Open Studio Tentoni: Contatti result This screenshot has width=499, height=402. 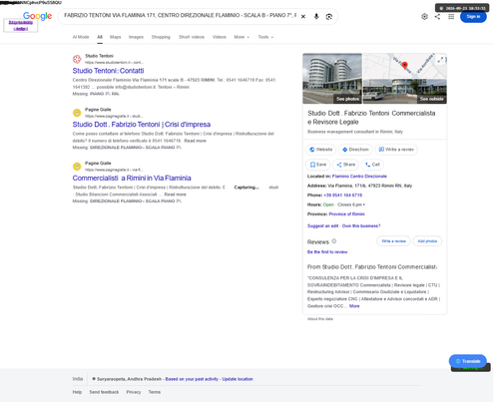[108, 71]
